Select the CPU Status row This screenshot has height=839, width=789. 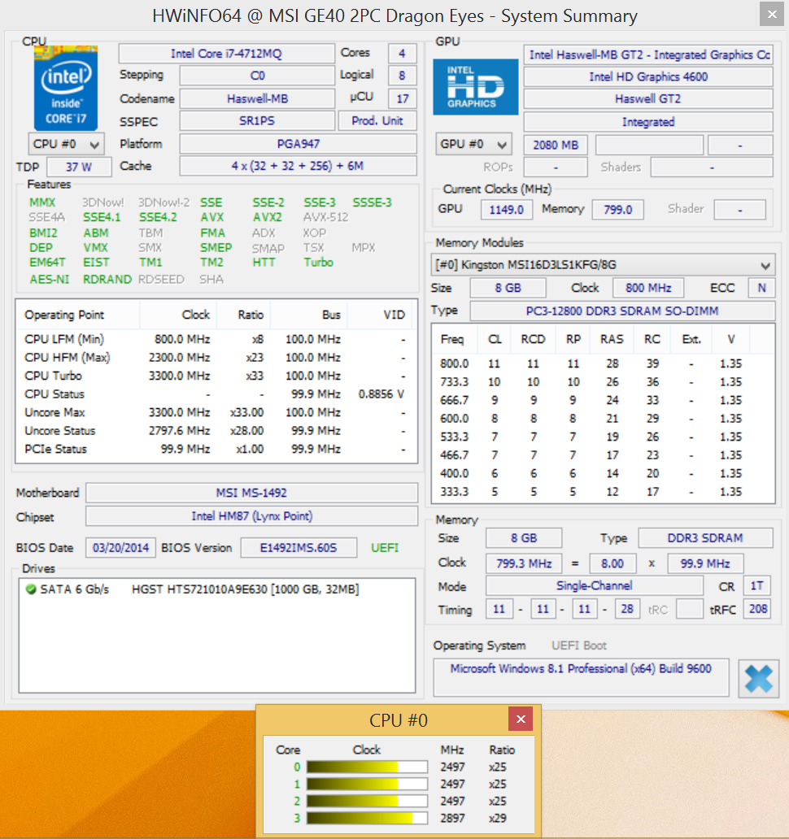coord(216,394)
